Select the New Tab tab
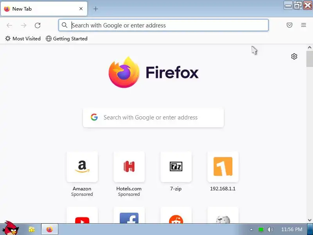 pyautogui.click(x=44, y=9)
